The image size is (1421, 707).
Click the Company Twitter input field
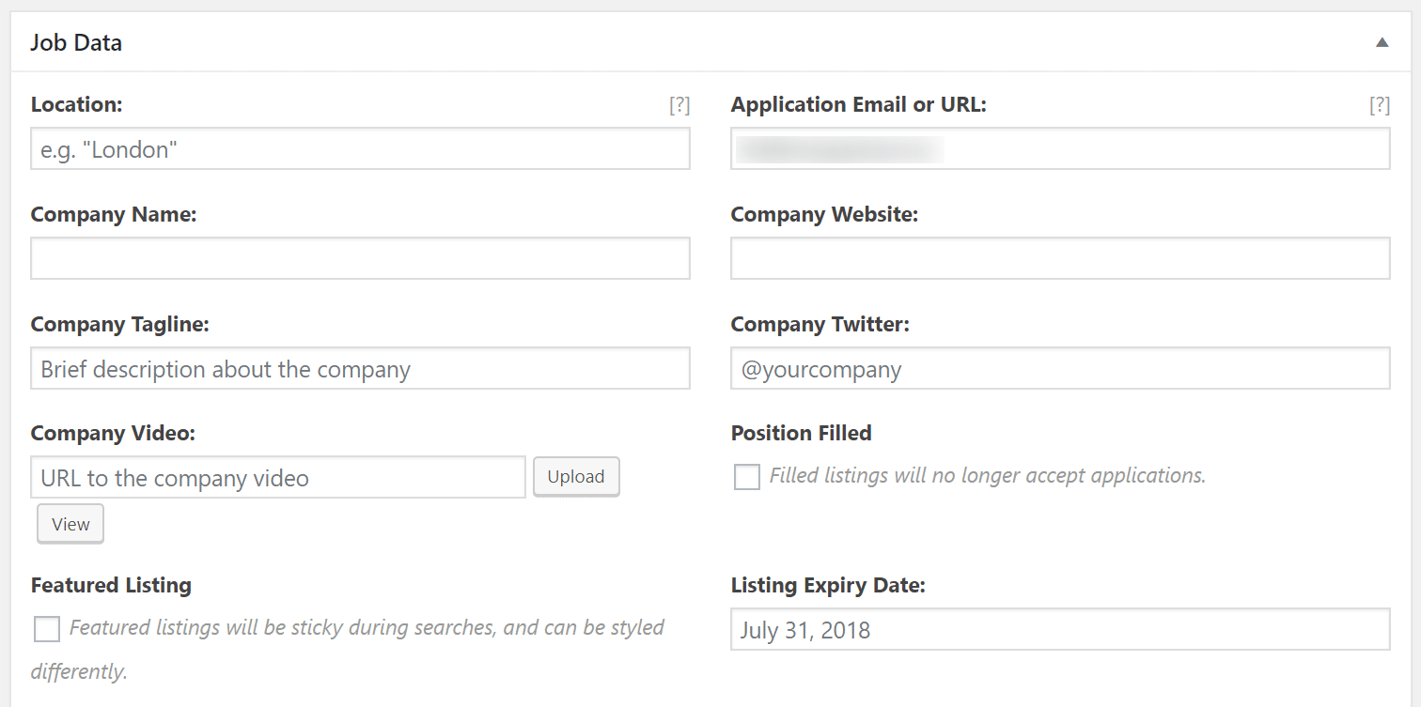1060,368
